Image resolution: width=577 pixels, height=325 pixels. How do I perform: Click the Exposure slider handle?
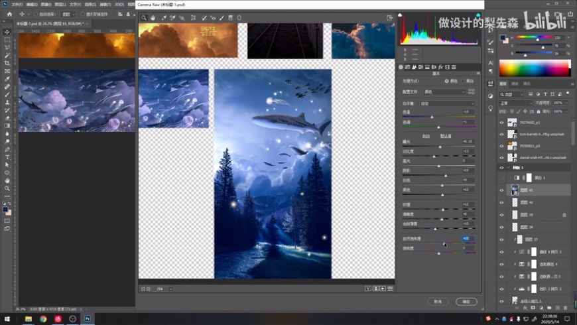440,147
